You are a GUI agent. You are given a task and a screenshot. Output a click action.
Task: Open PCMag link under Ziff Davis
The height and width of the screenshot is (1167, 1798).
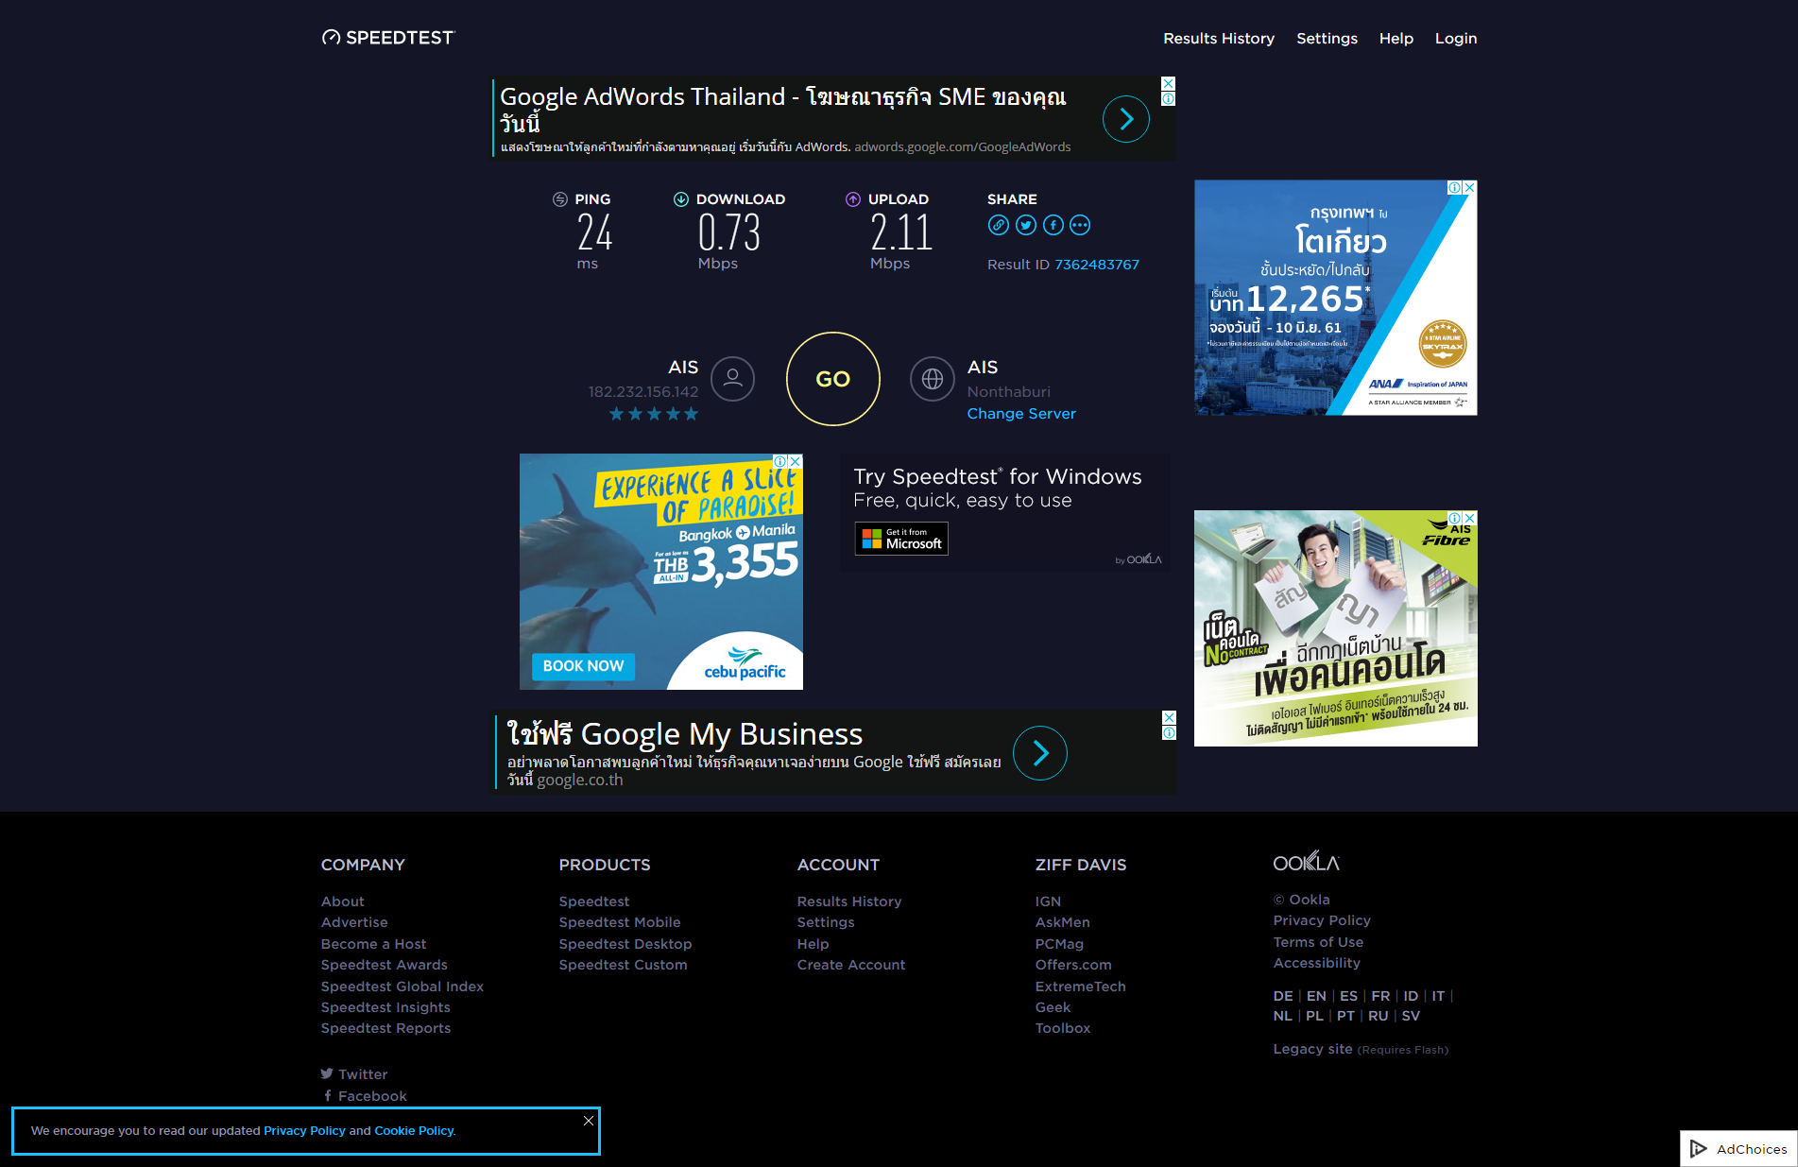click(1059, 944)
